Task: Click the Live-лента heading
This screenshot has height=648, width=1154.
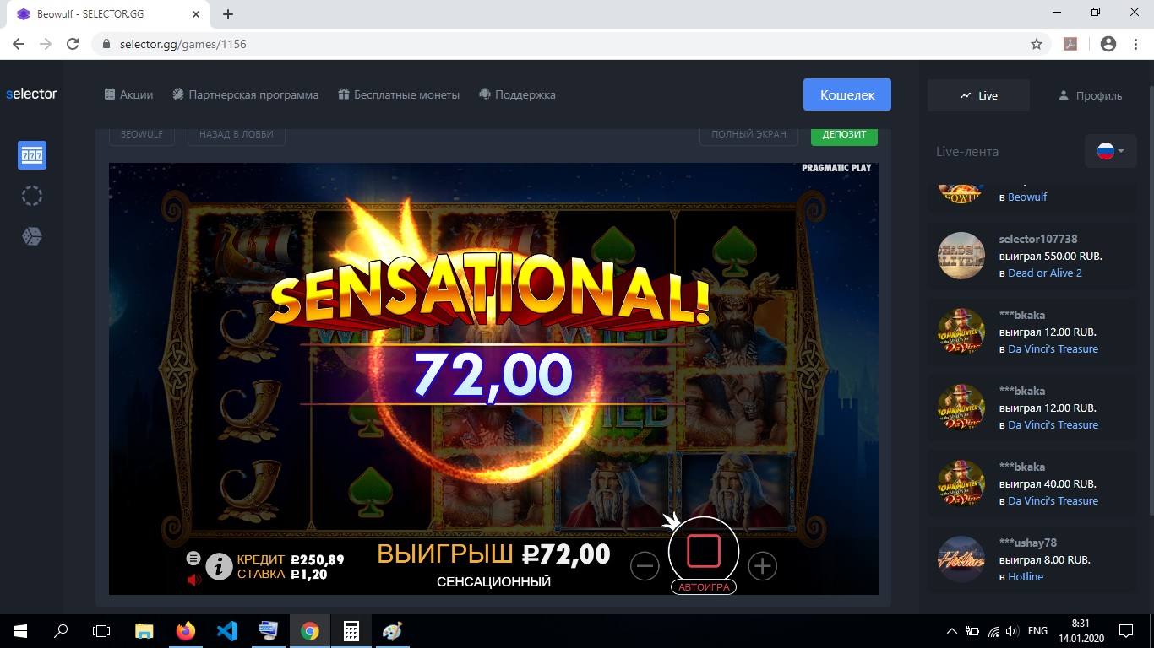Action: (x=967, y=152)
